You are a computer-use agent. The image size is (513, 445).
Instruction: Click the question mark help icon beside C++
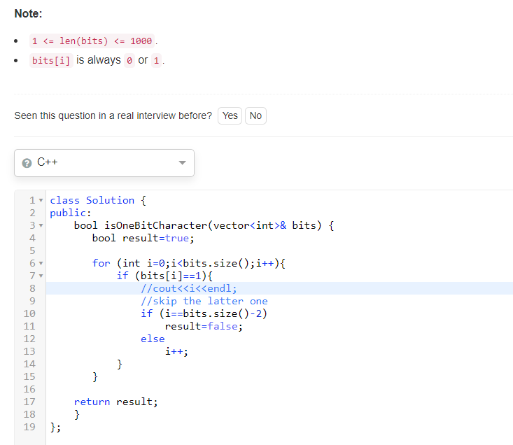[27, 163]
